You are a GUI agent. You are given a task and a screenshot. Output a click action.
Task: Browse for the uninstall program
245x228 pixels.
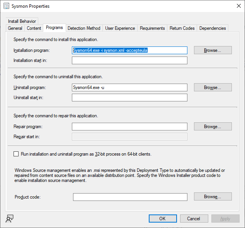click(x=213, y=87)
